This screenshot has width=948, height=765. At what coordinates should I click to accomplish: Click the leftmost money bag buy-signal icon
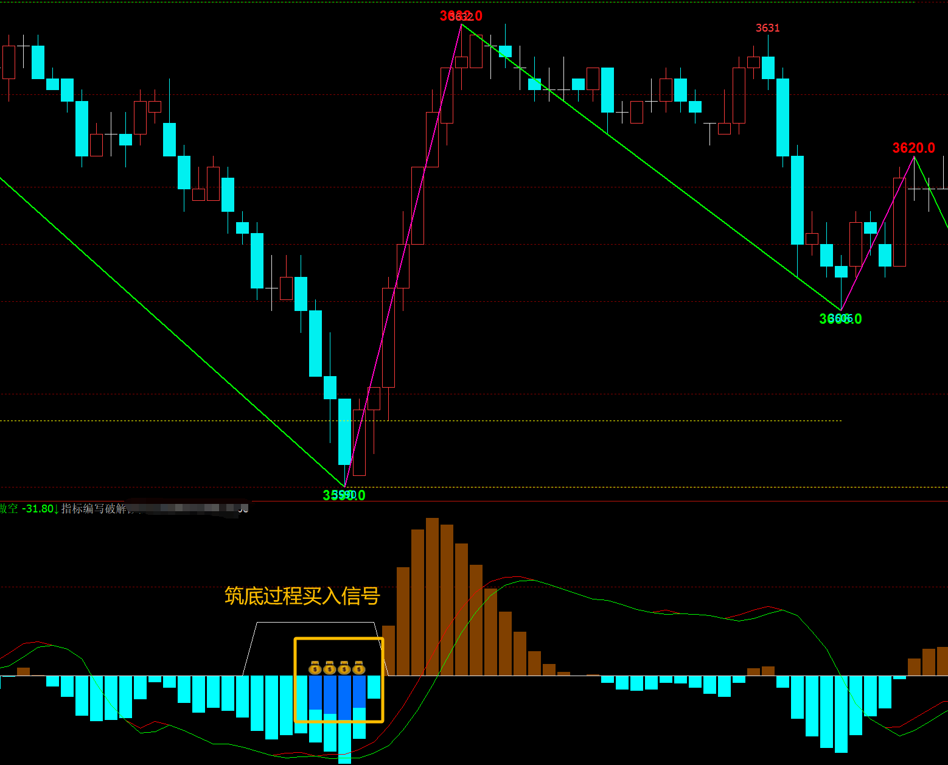tap(315, 668)
